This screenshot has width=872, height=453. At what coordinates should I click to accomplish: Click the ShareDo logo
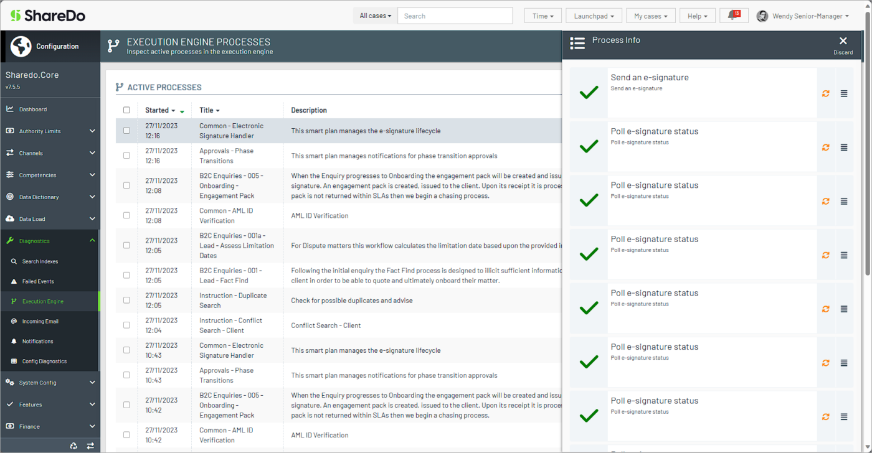click(48, 16)
